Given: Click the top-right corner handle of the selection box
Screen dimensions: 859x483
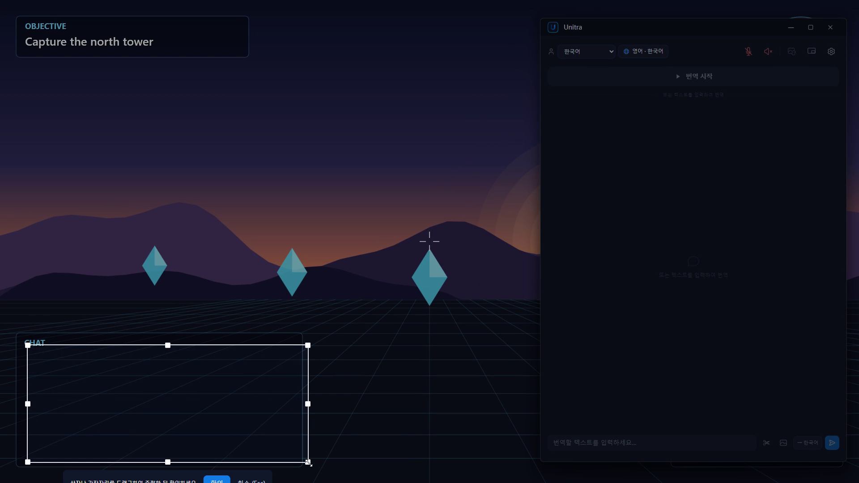Looking at the screenshot, I should pos(308,345).
